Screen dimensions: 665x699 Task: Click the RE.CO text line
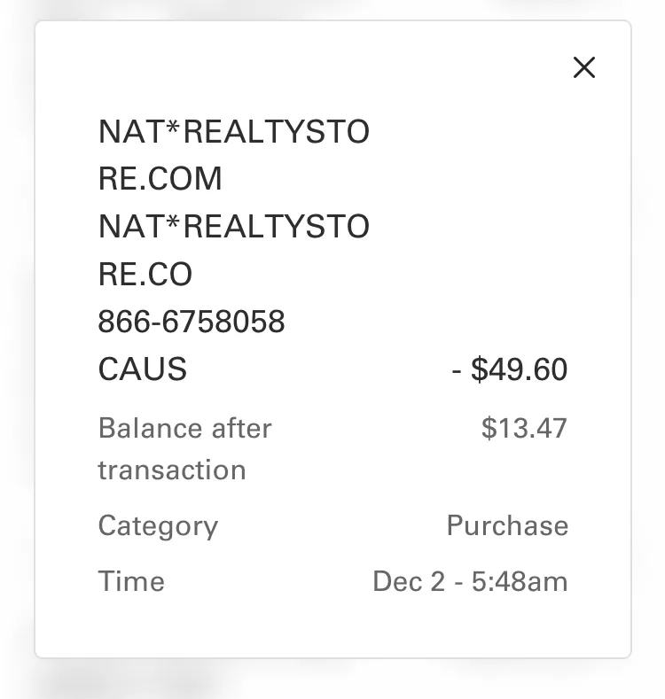tap(145, 275)
